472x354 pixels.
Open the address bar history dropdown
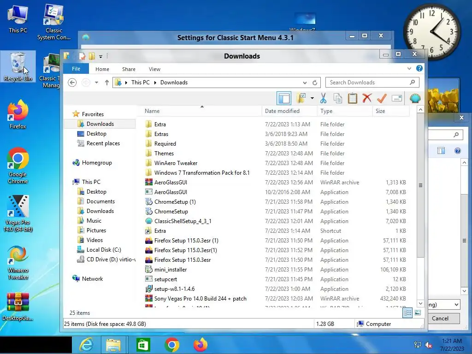[x=305, y=83]
